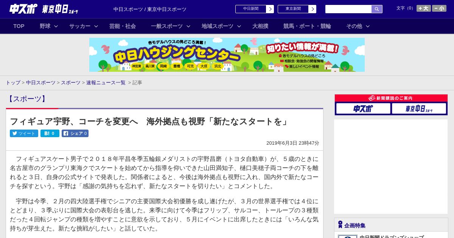Click the 中日ハウジングセンター banner ad
This screenshot has width=454, height=238.
click(227, 55)
